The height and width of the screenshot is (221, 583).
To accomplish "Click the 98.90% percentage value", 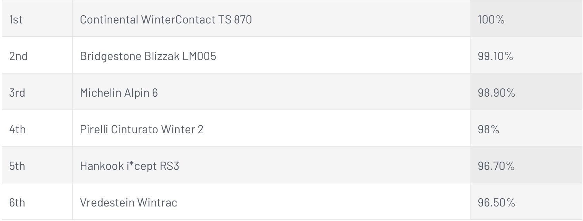I will (x=496, y=93).
